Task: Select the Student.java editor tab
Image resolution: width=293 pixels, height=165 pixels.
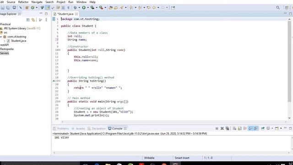Action: (65, 14)
